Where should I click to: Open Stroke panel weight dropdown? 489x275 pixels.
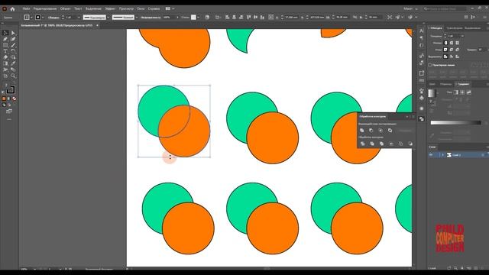click(x=462, y=36)
